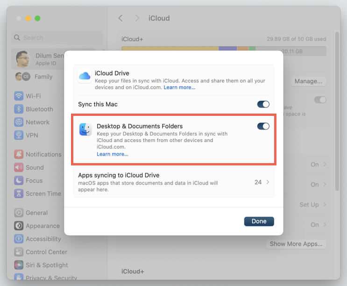Click the iCloud Drive cloud icon

[85, 76]
